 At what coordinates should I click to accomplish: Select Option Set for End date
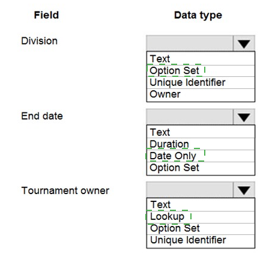tap(201, 168)
